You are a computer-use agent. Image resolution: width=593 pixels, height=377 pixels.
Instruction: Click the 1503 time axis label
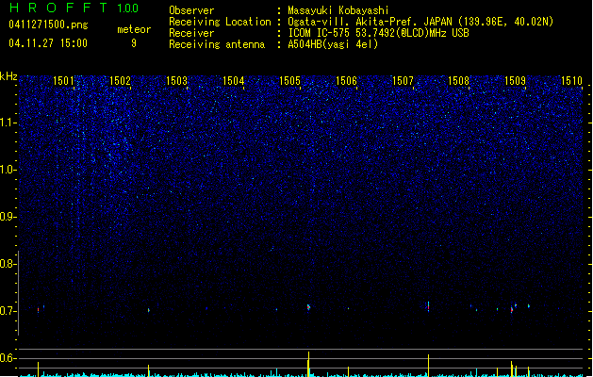click(176, 81)
